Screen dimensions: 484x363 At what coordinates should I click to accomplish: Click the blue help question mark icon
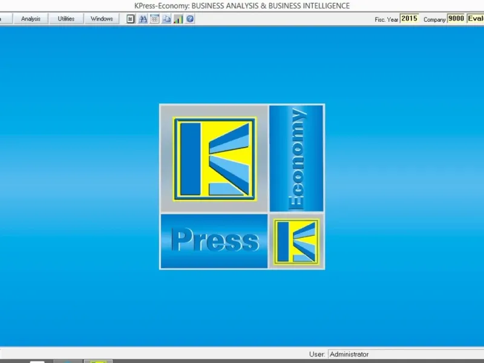[190, 19]
